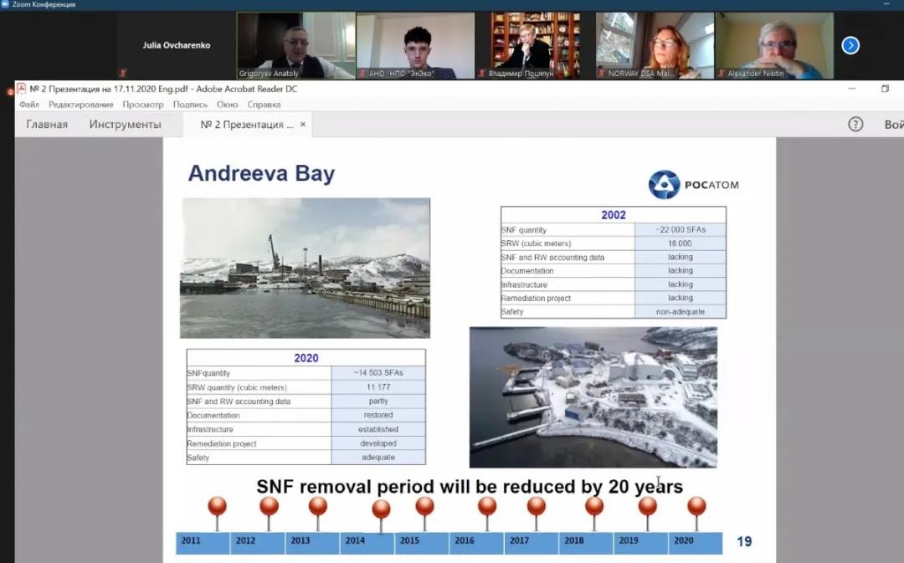904x563 pixels.
Task: Restore the Acrobat Reader window size
Action: click(x=885, y=89)
